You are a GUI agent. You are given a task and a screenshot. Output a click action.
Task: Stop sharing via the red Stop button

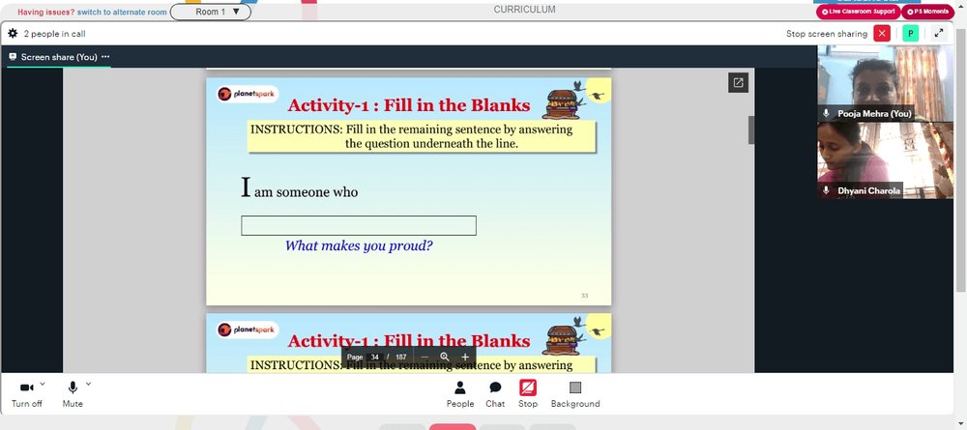[528, 394]
